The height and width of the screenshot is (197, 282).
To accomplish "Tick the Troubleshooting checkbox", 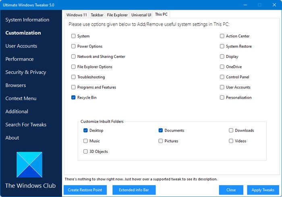I will coord(73,77).
